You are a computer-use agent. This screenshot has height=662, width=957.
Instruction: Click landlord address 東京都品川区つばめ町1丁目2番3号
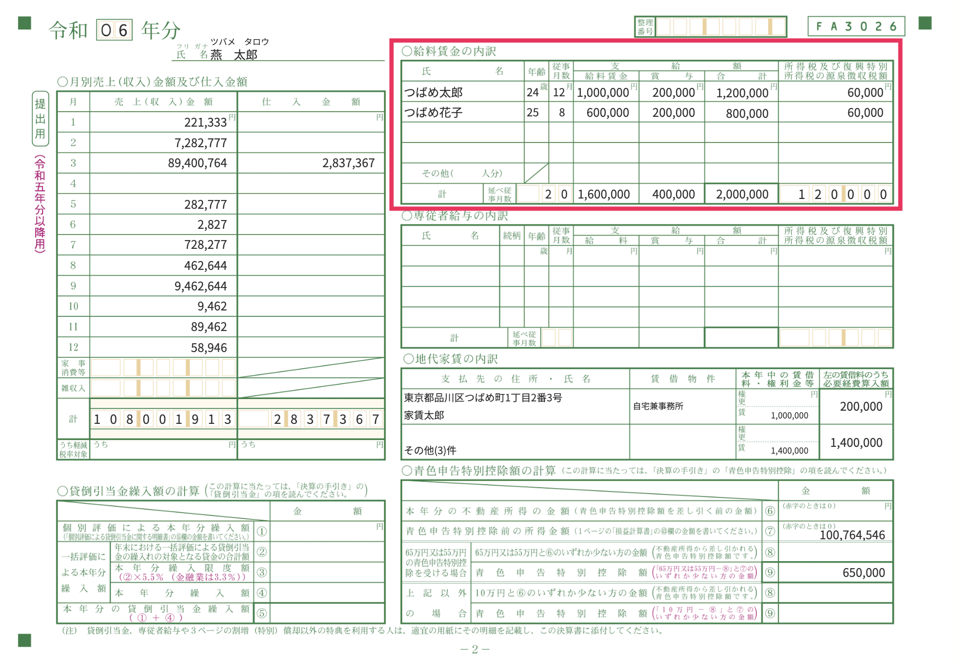click(483, 397)
